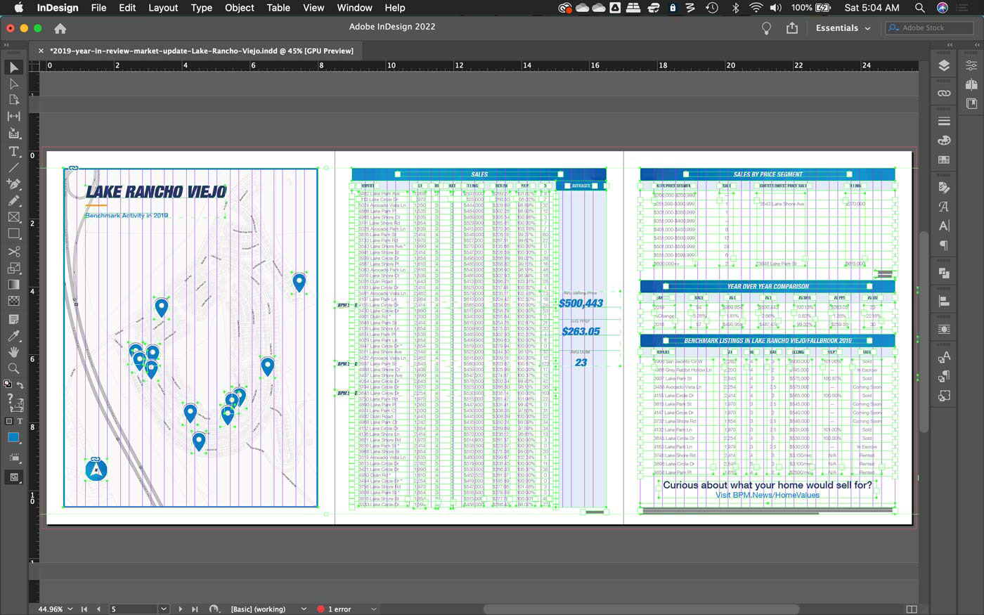Image resolution: width=984 pixels, height=615 pixels.
Task: Select the Pencil tool
Action: tap(13, 201)
